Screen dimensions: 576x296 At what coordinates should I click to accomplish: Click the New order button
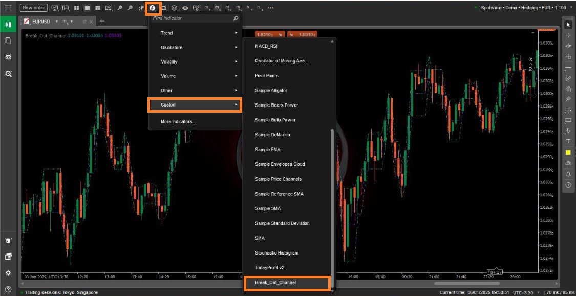pos(33,7)
